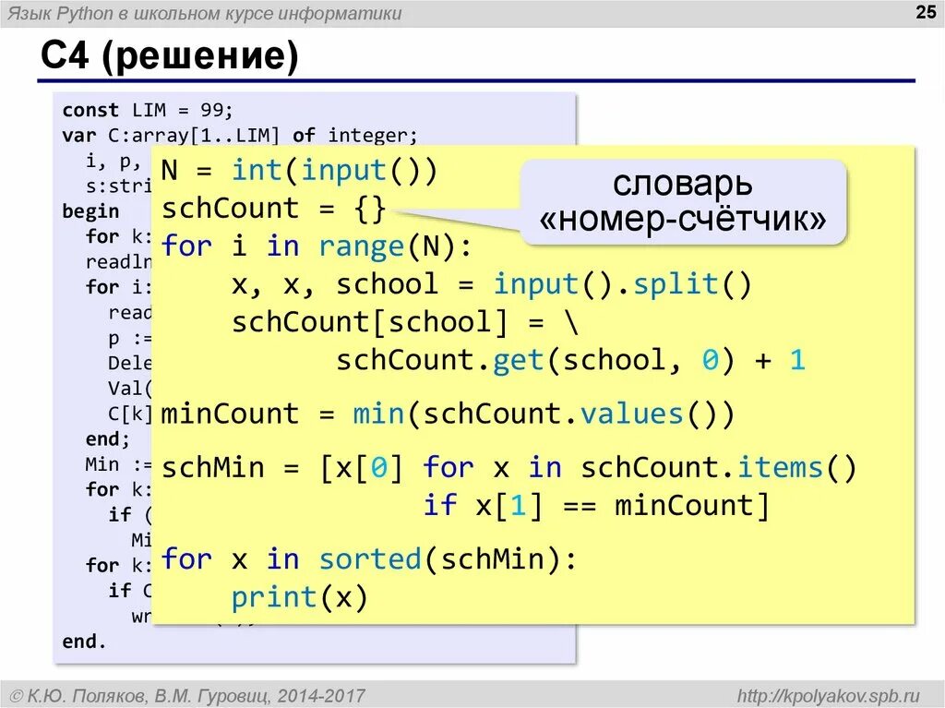The height and width of the screenshot is (708, 945).
Task: Click the copyright text "К.Ю. Поляков, В.М. Гуровиц"
Action: [x=149, y=696]
